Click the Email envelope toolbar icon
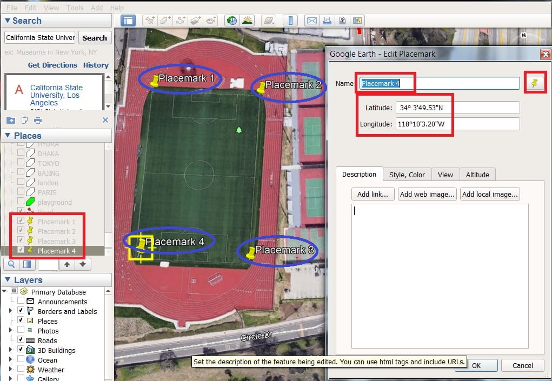Image resolution: width=552 pixels, height=381 pixels. pos(311,21)
